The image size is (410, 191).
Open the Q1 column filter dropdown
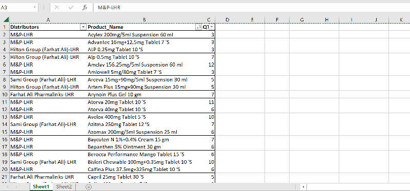pyautogui.click(x=212, y=27)
